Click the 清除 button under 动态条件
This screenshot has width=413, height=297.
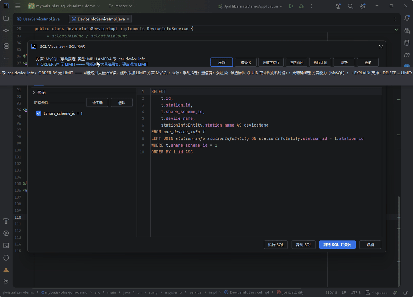[x=122, y=103]
